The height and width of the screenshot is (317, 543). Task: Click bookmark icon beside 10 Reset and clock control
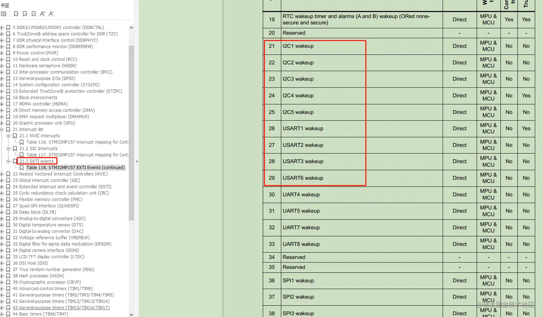point(8,59)
